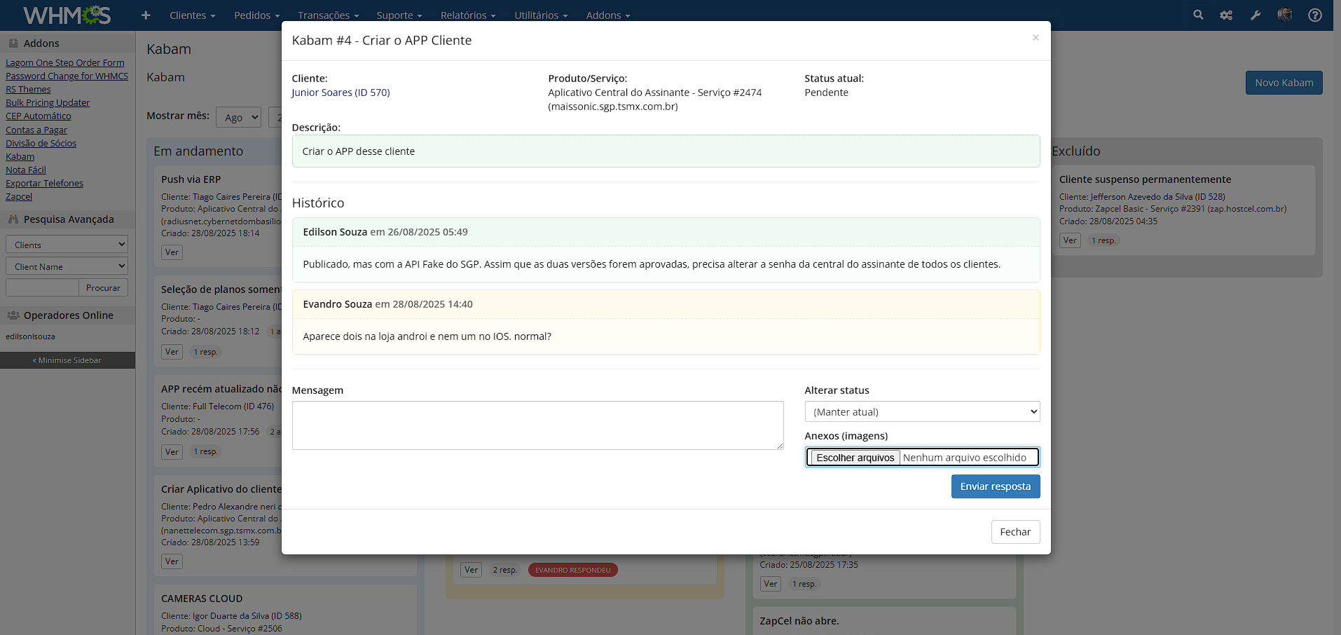Click Enviar resposta button
This screenshot has width=1341, height=635.
click(x=995, y=486)
